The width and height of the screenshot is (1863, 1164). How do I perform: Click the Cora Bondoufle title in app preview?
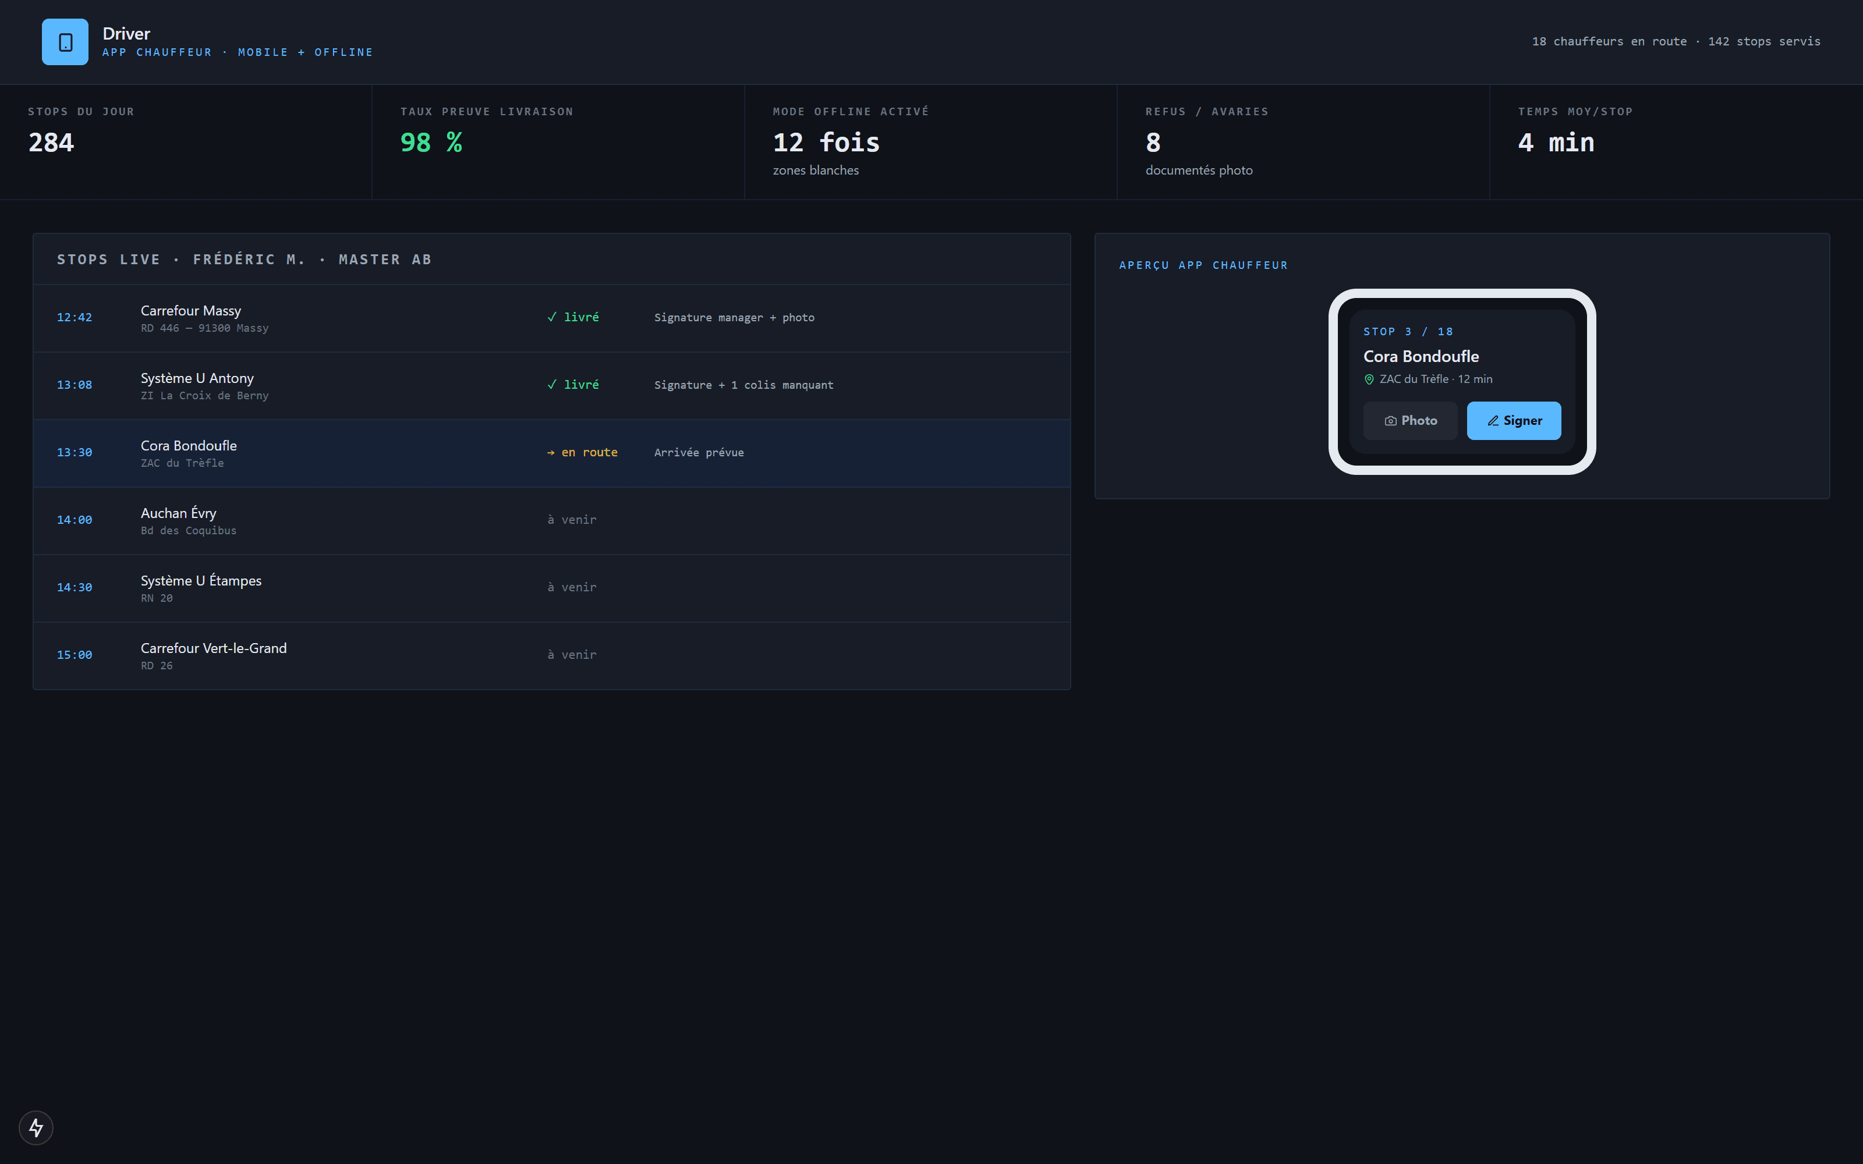1421,356
